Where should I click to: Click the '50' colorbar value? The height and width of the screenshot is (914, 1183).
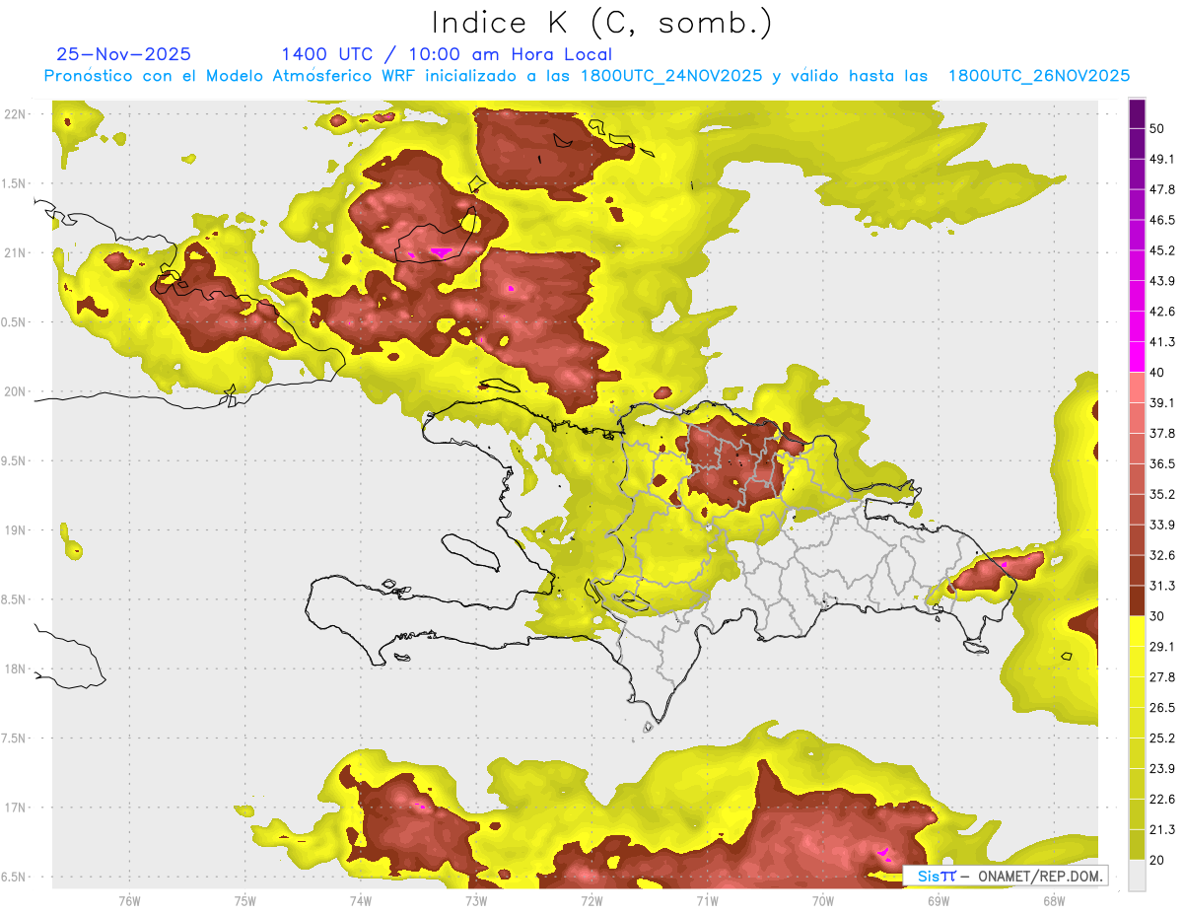click(1157, 128)
